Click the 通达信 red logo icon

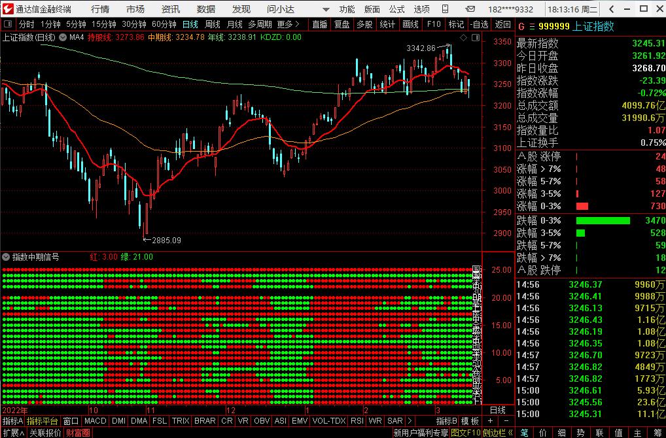[x=7, y=8]
